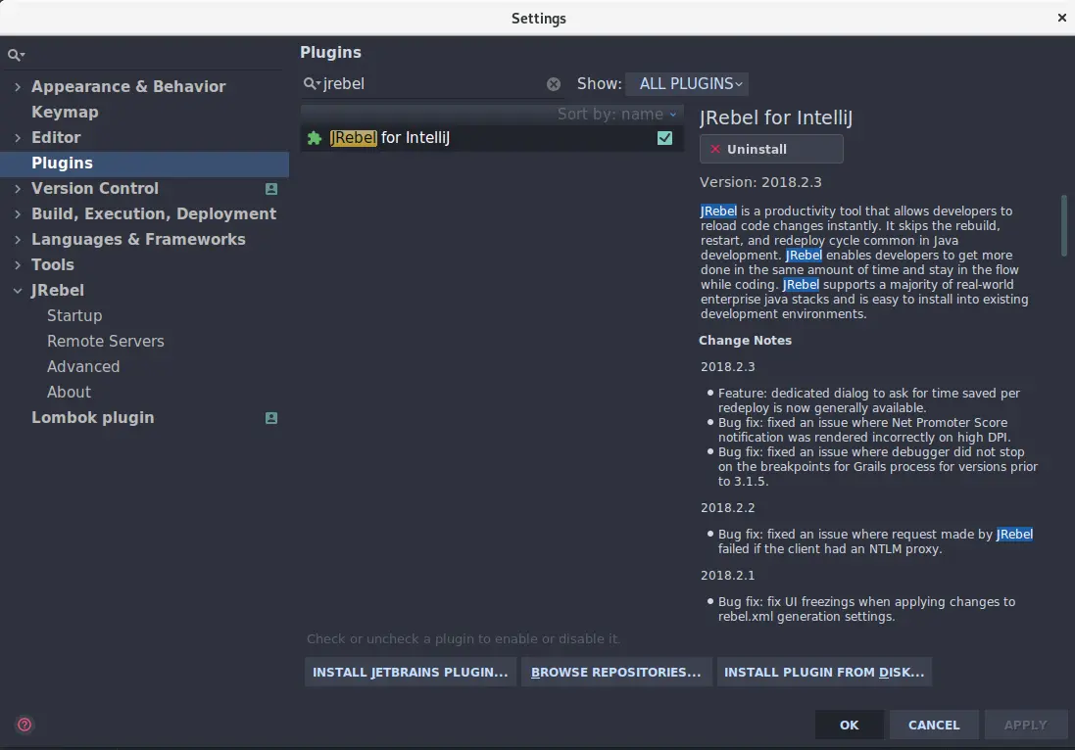Expand Appearance & Behavior section
The width and height of the screenshot is (1075, 750).
coord(18,87)
